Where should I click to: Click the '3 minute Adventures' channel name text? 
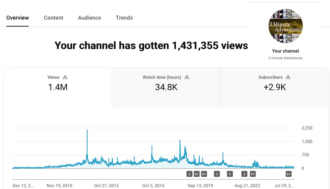286,58
